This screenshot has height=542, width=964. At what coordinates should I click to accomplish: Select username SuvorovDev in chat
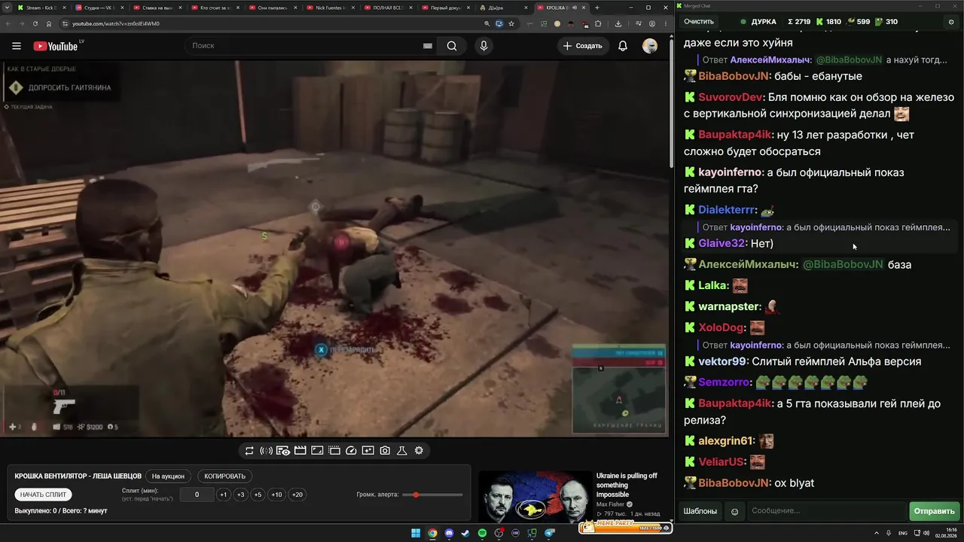pyautogui.click(x=731, y=97)
